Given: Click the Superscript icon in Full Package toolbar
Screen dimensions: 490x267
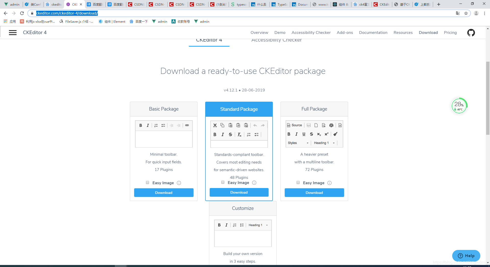Looking at the screenshot, I should (x=326, y=134).
